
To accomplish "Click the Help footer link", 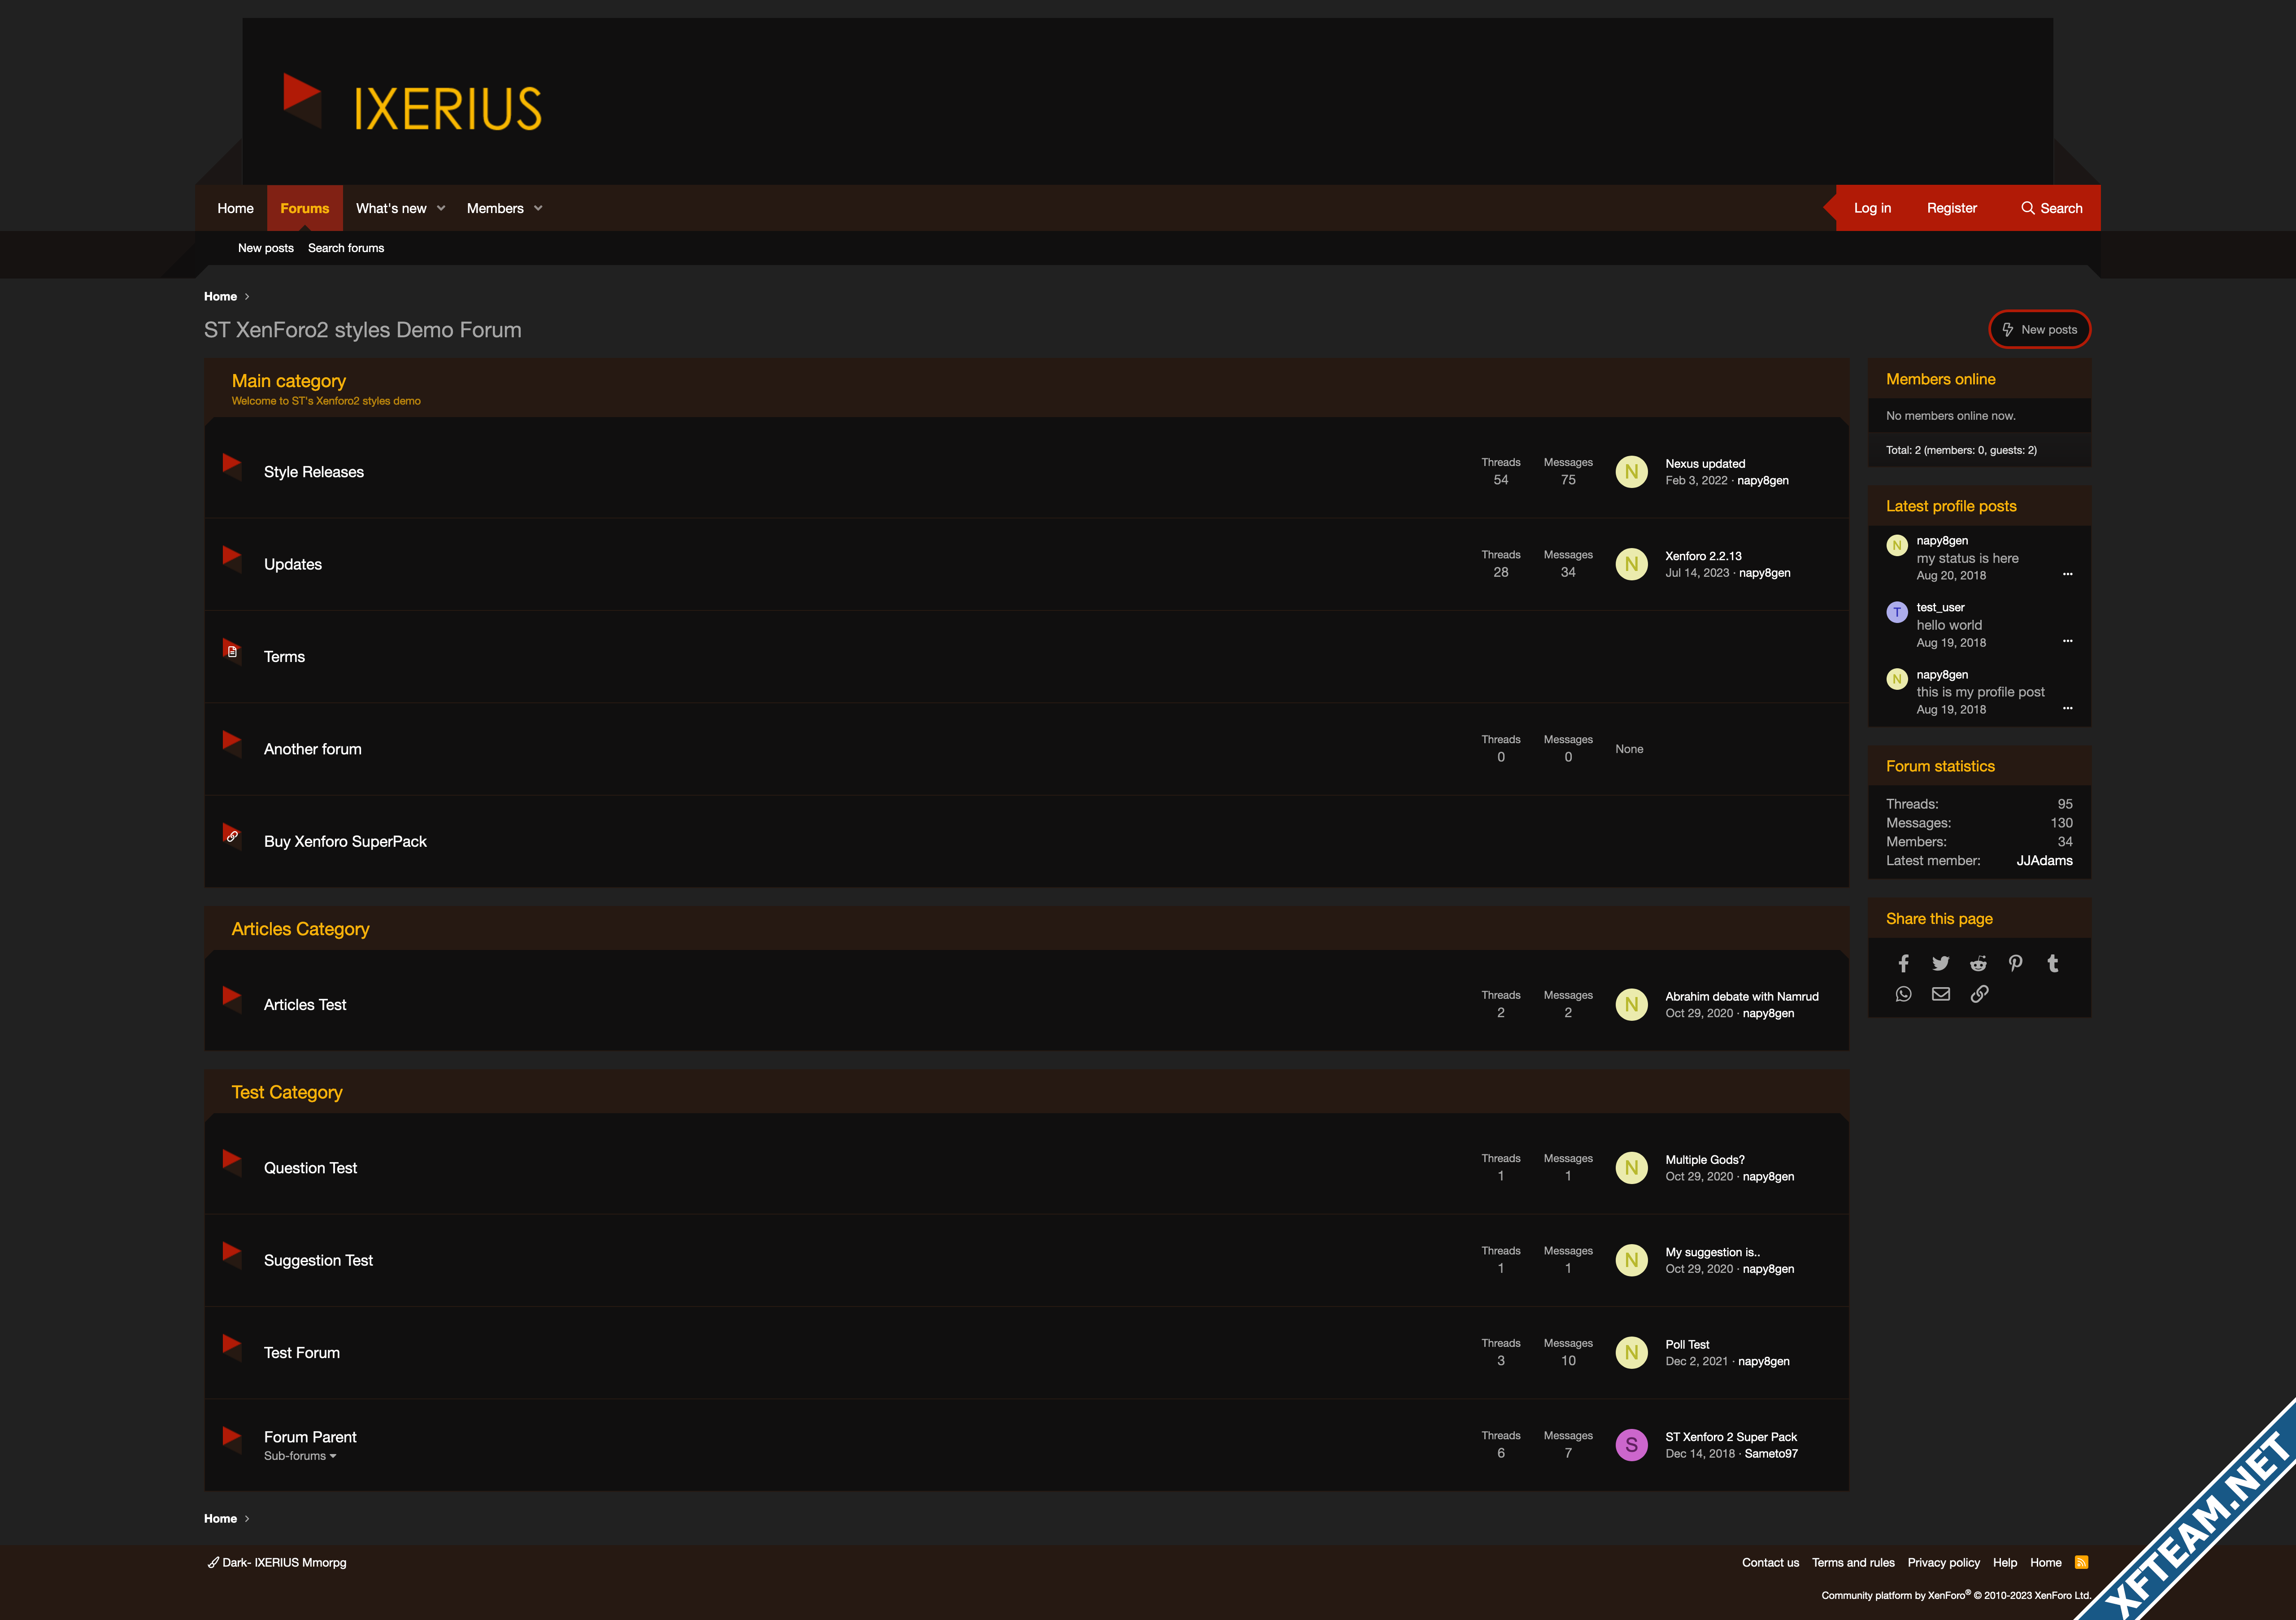I will point(2004,1562).
